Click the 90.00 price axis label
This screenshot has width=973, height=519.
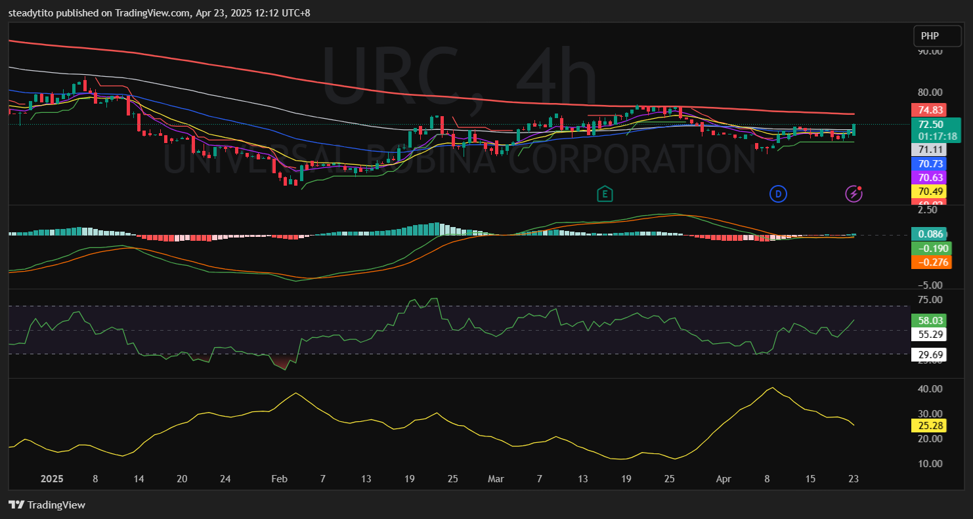point(930,51)
